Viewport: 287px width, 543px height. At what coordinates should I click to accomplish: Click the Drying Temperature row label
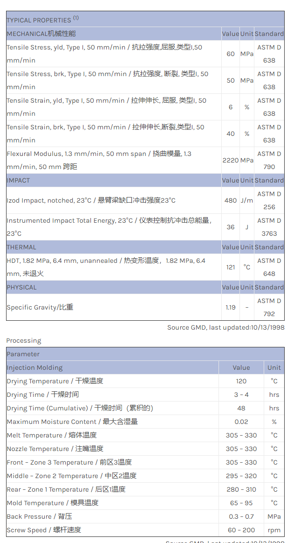pyautogui.click(x=55, y=381)
